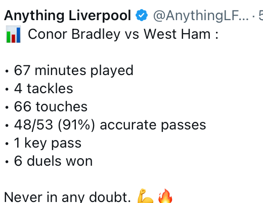
Task: Click the 1 key pass line
Action: (48, 143)
